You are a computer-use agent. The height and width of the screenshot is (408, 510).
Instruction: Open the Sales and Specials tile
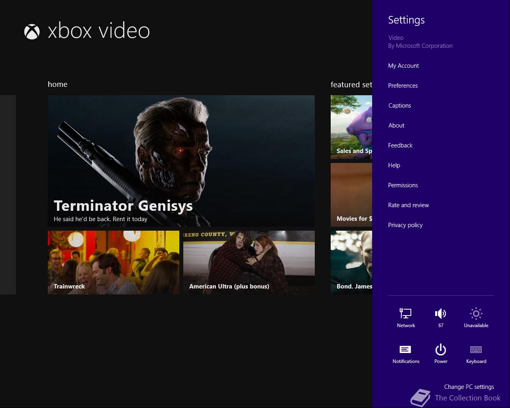point(351,127)
